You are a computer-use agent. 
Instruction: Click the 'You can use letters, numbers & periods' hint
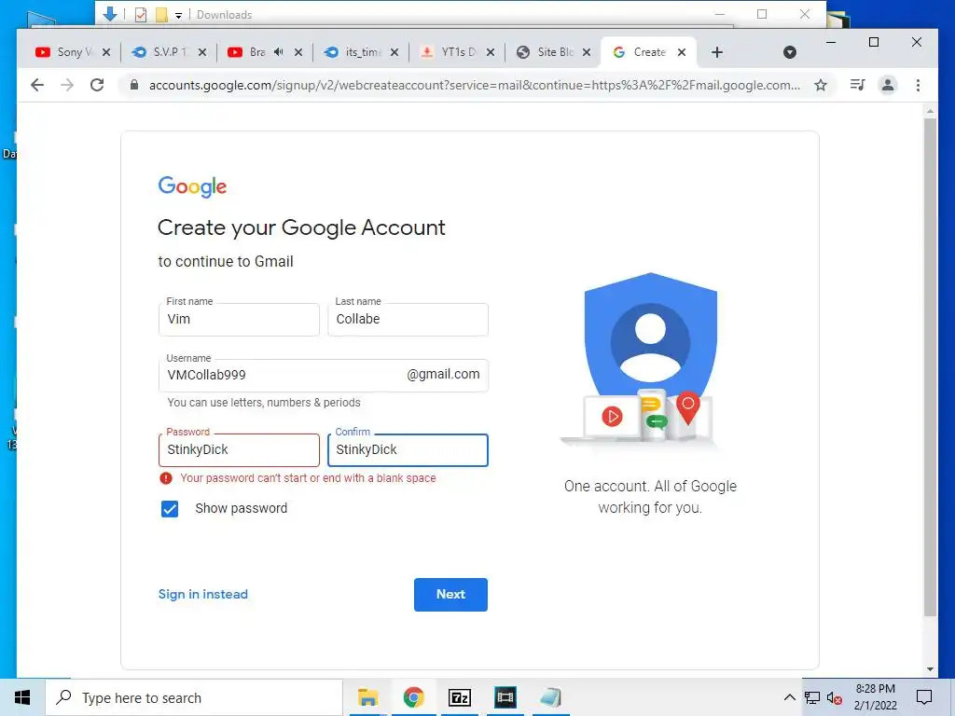coord(264,403)
